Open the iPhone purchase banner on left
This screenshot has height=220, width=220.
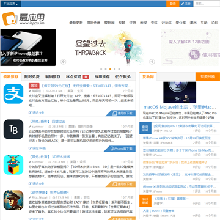(x=28, y=47)
